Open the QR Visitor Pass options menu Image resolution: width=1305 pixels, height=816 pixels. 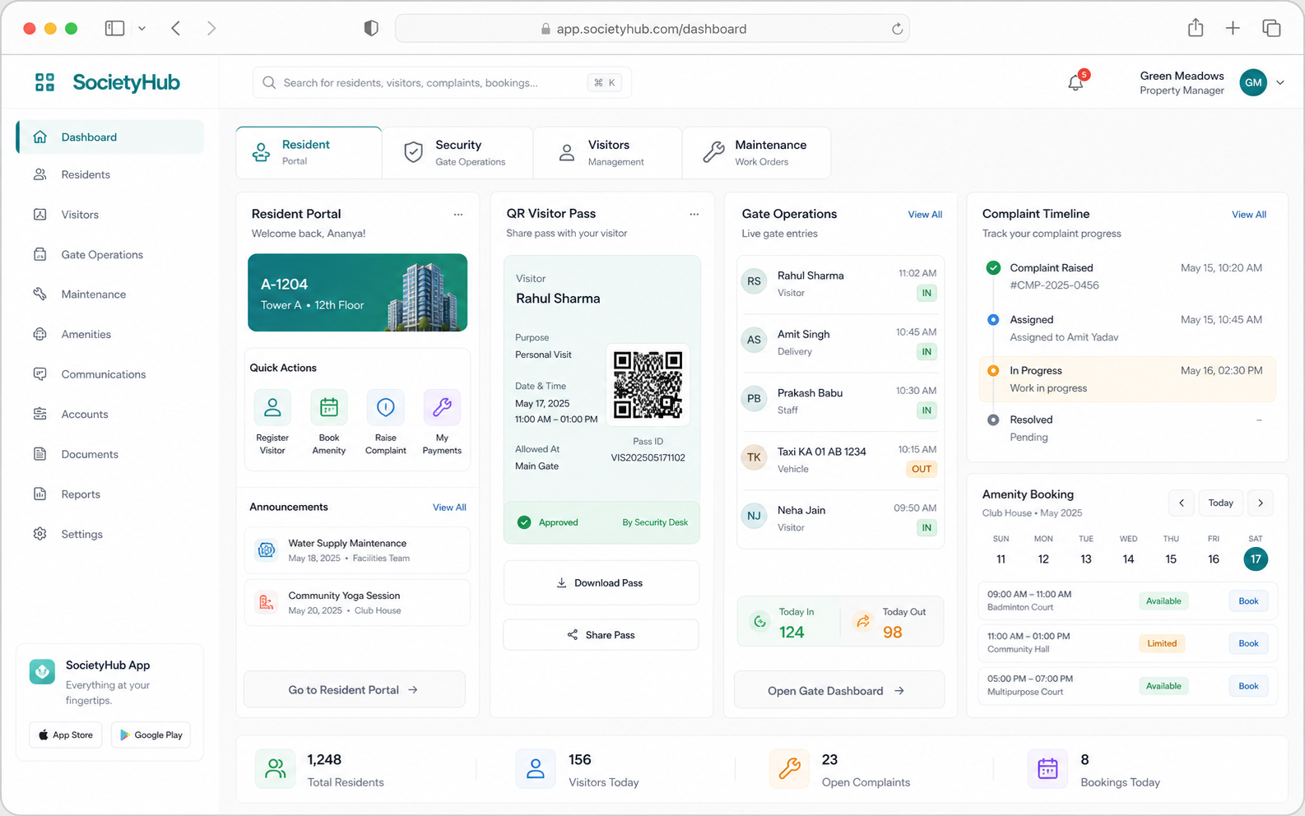(x=694, y=215)
